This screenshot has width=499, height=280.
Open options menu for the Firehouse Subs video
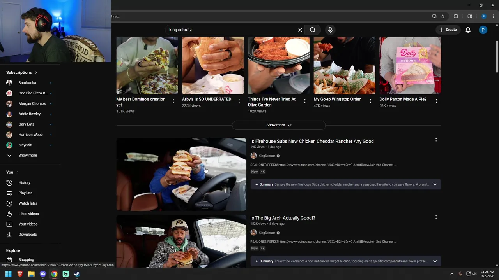click(x=436, y=140)
